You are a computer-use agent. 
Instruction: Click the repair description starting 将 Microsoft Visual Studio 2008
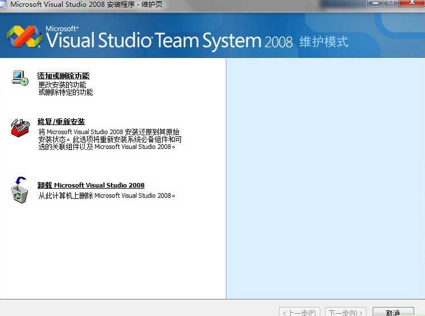[x=110, y=139]
